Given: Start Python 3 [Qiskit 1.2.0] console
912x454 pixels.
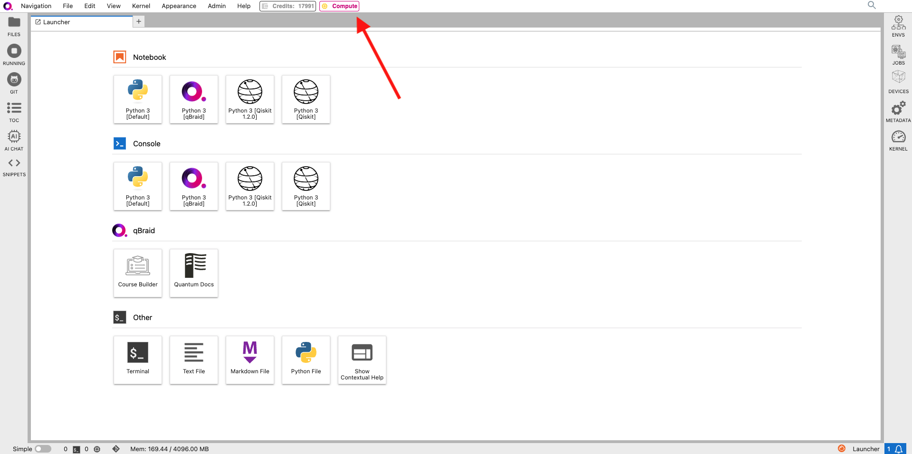Looking at the screenshot, I should 250,186.
